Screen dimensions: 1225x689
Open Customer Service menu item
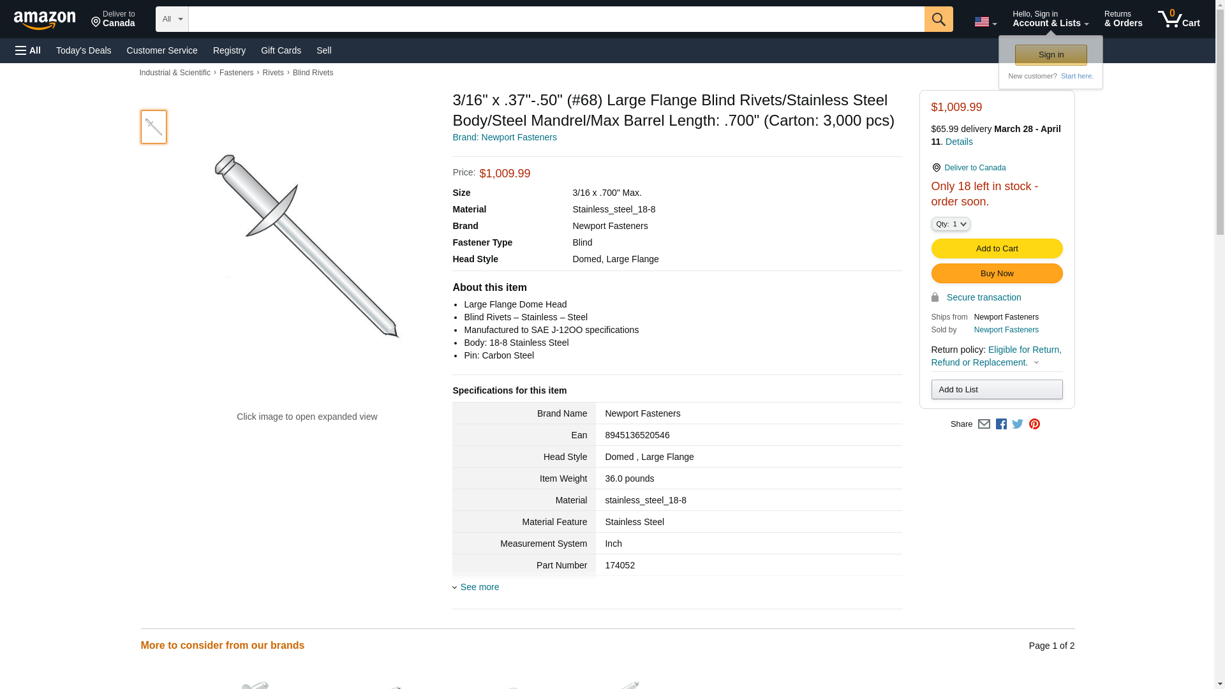tap(162, 50)
